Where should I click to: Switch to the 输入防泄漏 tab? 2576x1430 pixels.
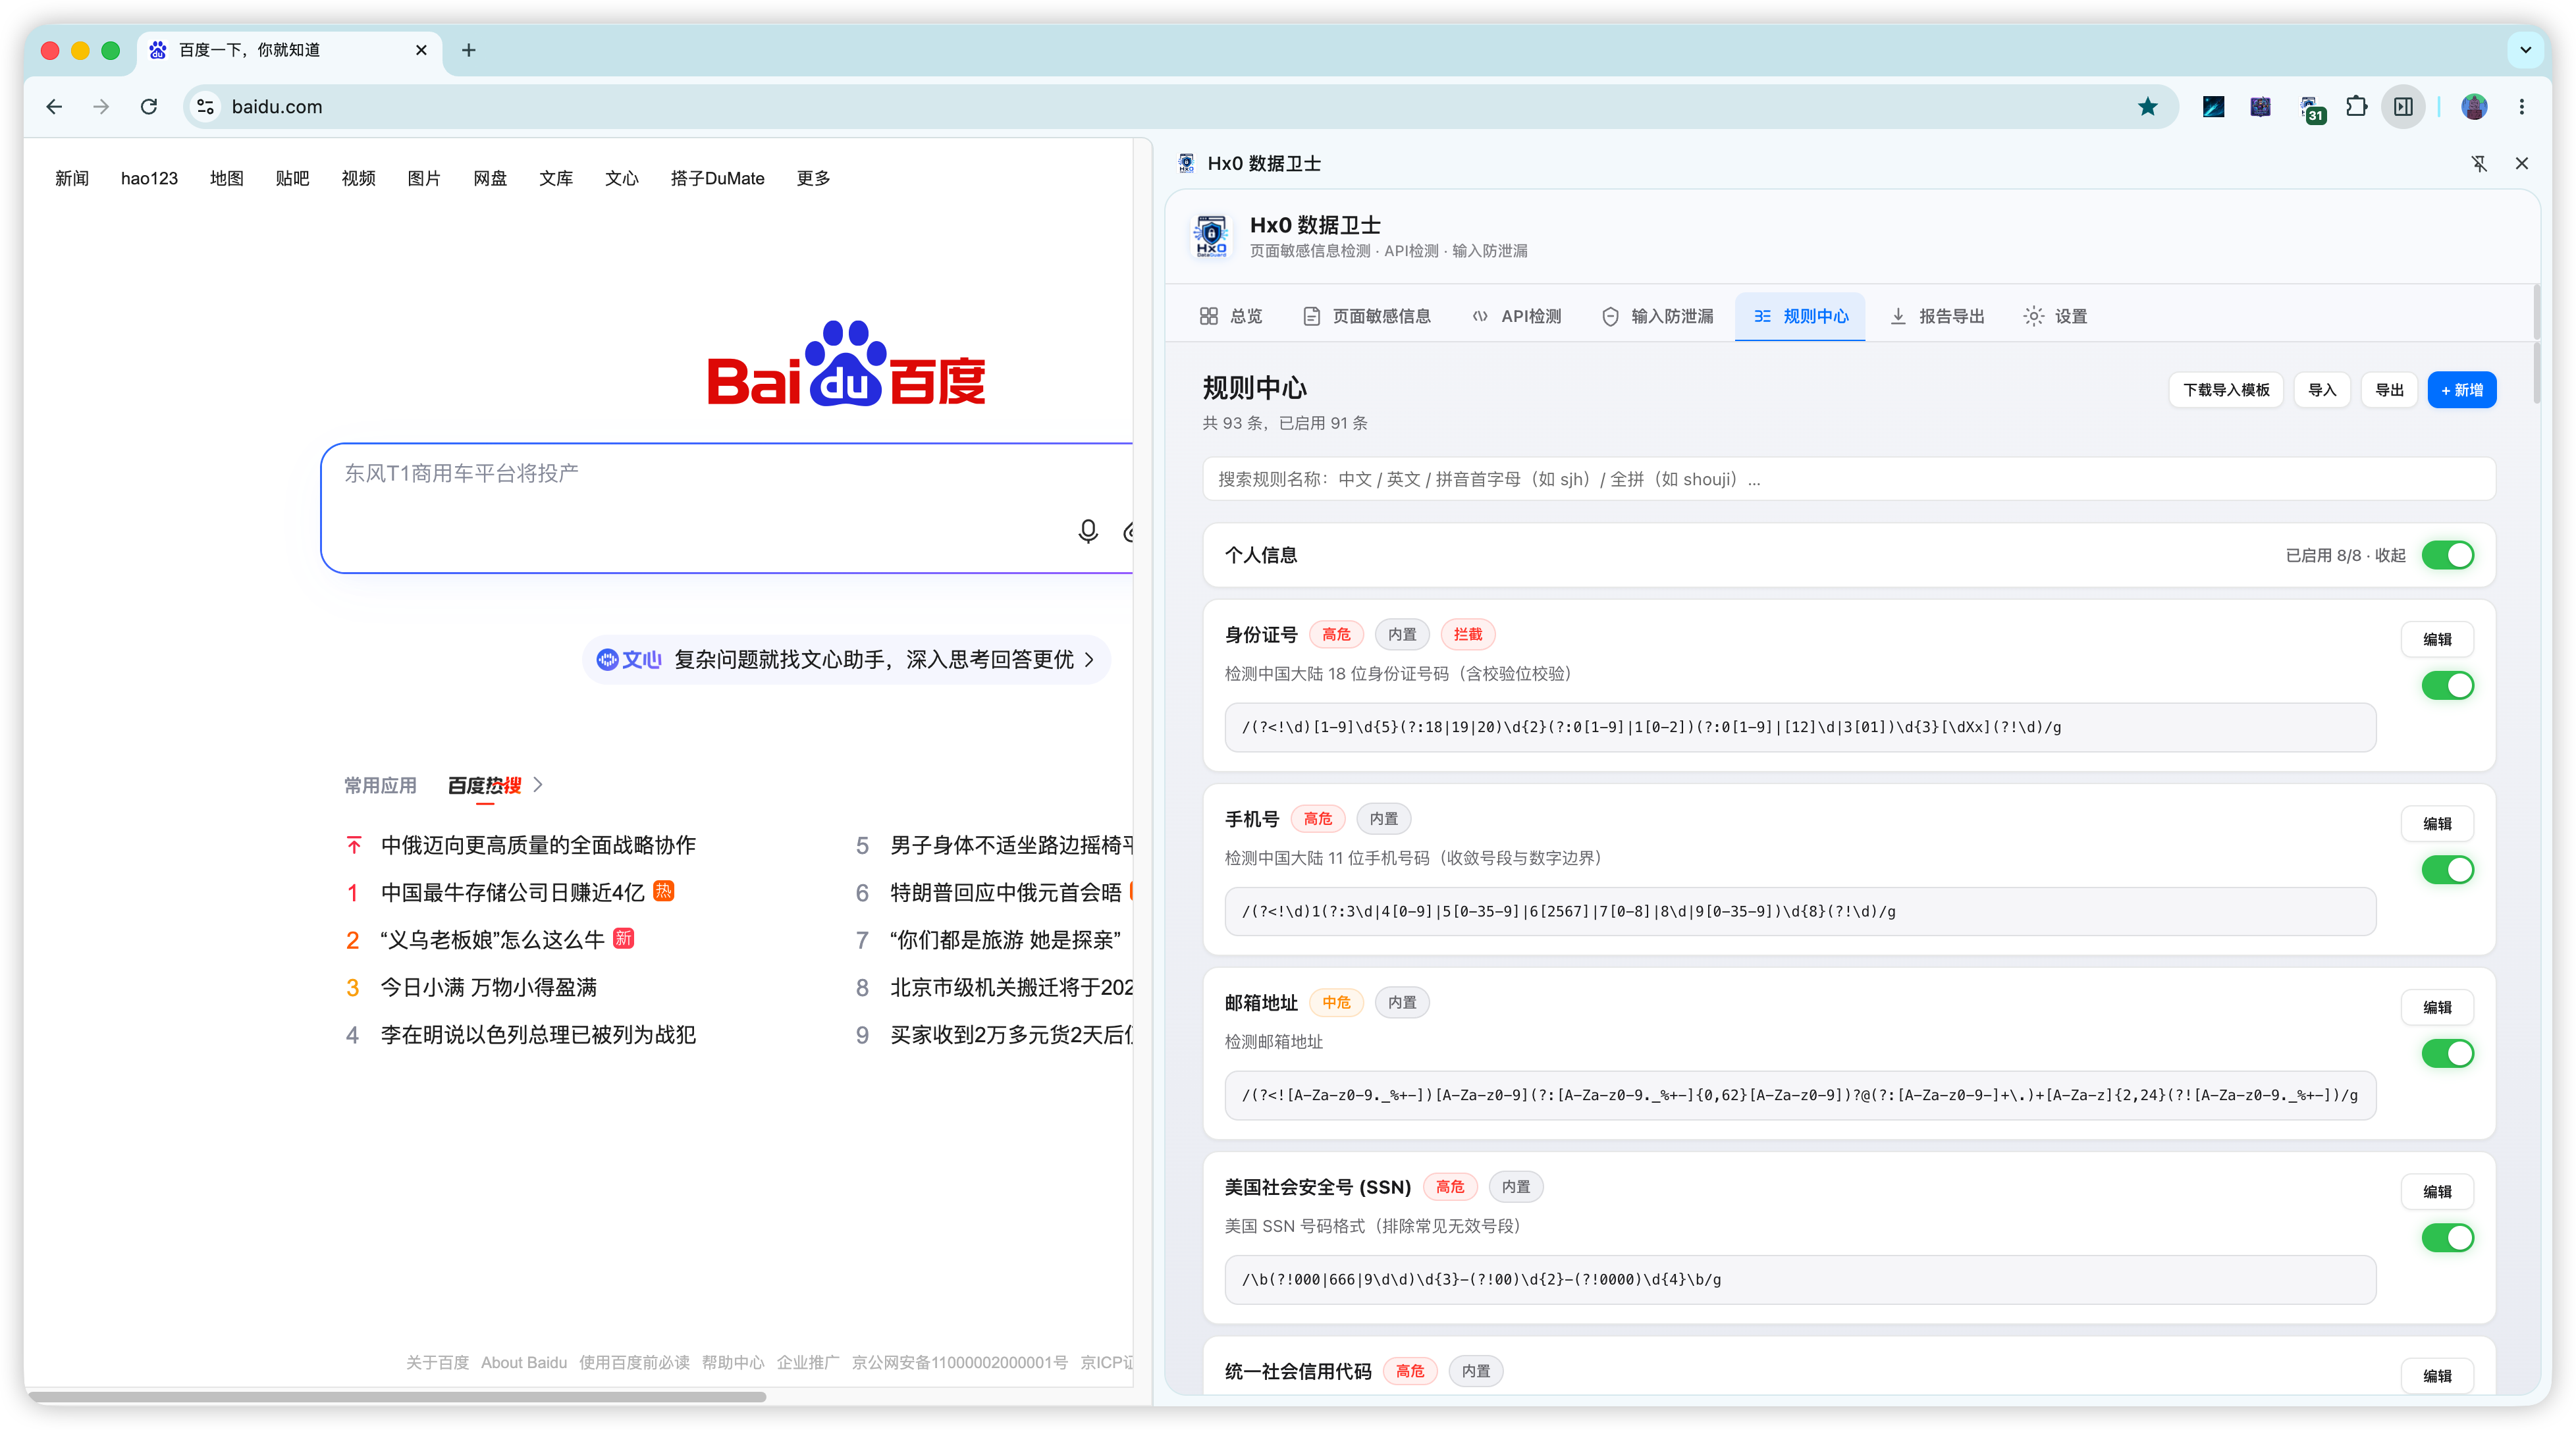[1658, 316]
